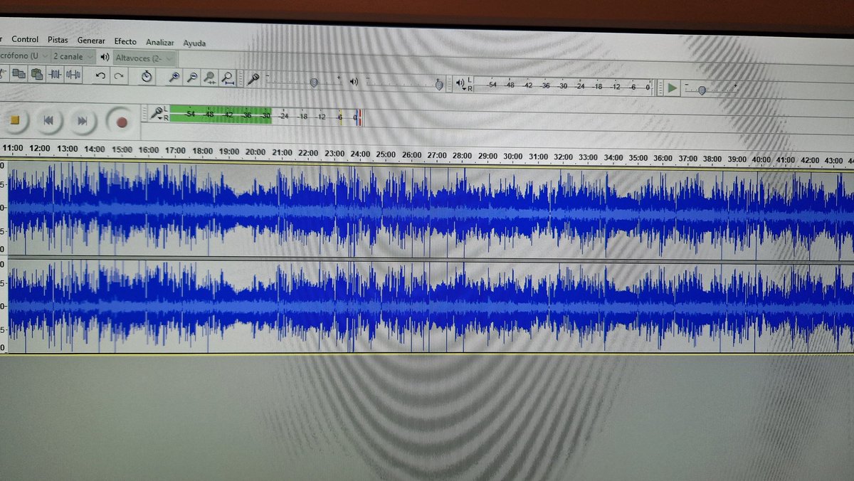This screenshot has height=481, width=854.
Task: Expand the Micrófono recording device dropdown
Action: point(24,55)
